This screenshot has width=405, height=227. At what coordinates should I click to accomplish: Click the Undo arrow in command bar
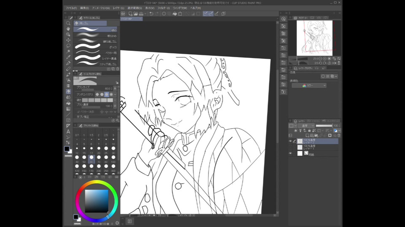click(151, 14)
